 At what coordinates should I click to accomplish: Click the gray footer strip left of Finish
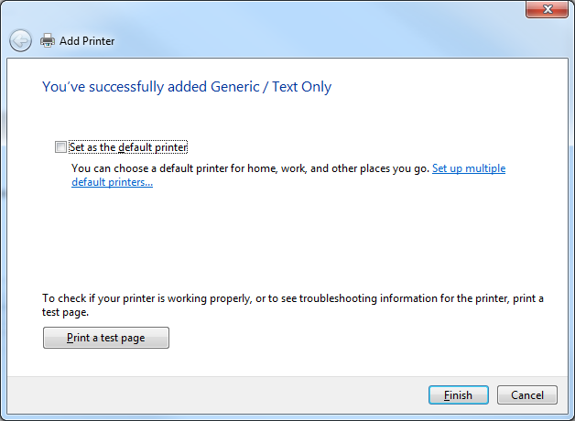click(x=216, y=395)
